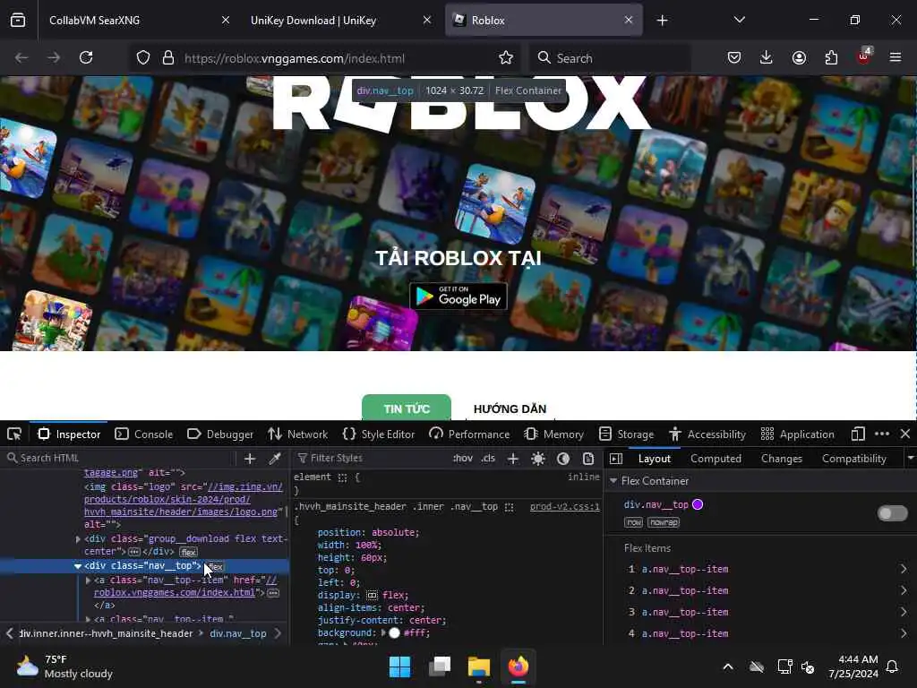Toggle the .cls classes panel
The width and height of the screenshot is (917, 688).
tap(488, 458)
